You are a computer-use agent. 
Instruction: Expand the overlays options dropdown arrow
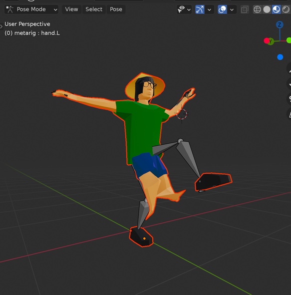click(232, 10)
